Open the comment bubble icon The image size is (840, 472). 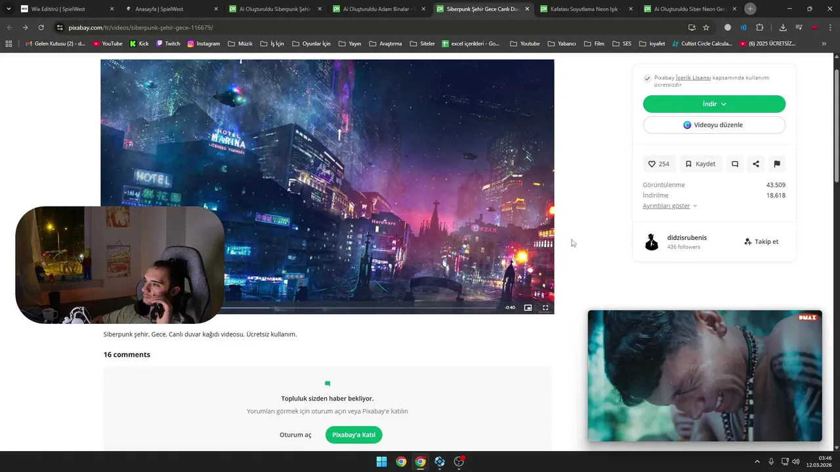point(735,164)
